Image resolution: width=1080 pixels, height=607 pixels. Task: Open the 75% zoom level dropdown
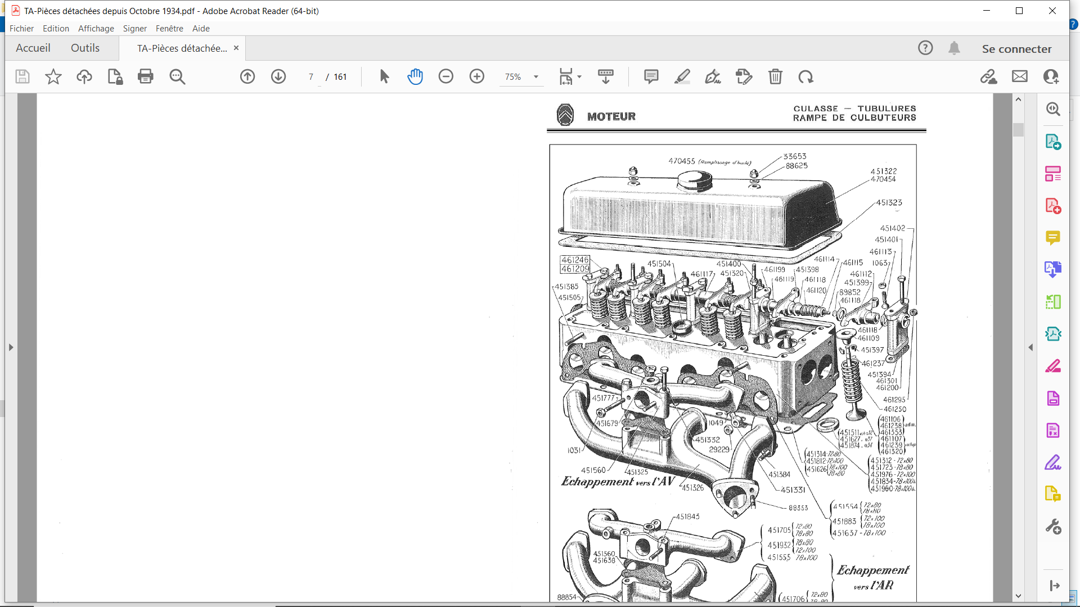(x=535, y=77)
